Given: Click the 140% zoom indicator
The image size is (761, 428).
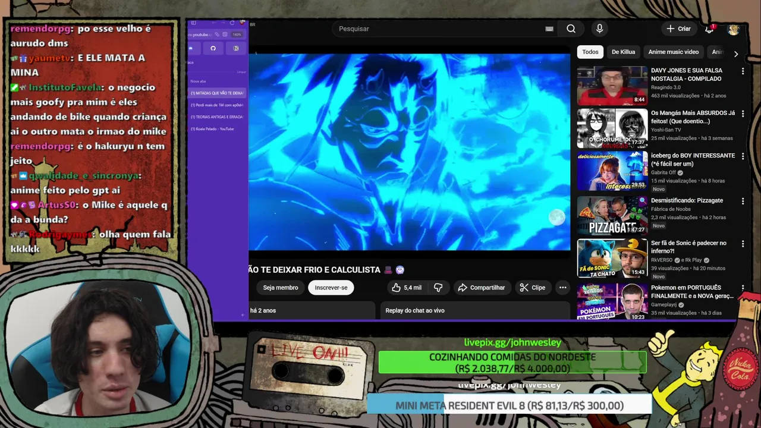Looking at the screenshot, I should (237, 34).
